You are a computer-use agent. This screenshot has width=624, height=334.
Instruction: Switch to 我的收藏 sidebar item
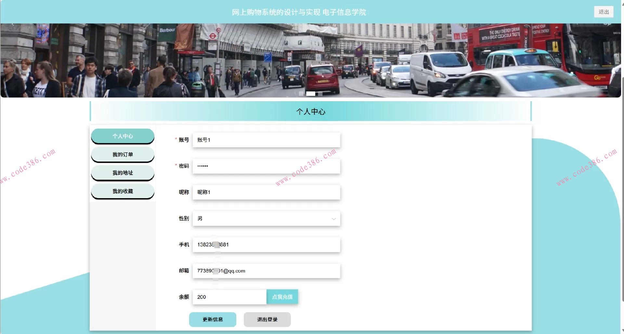[123, 191]
